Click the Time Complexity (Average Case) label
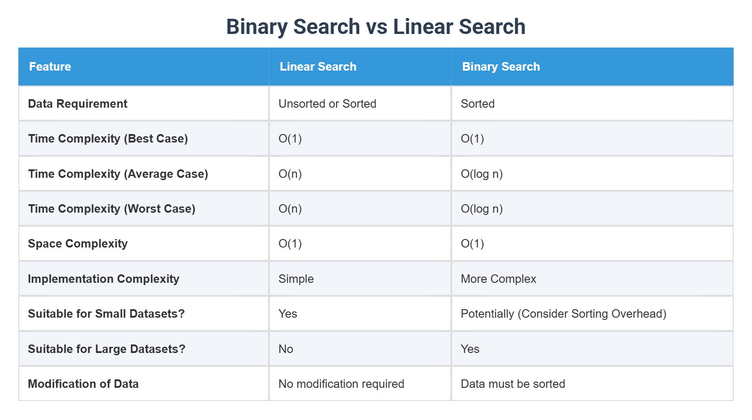Screen dimensions: 752x420 118,174
